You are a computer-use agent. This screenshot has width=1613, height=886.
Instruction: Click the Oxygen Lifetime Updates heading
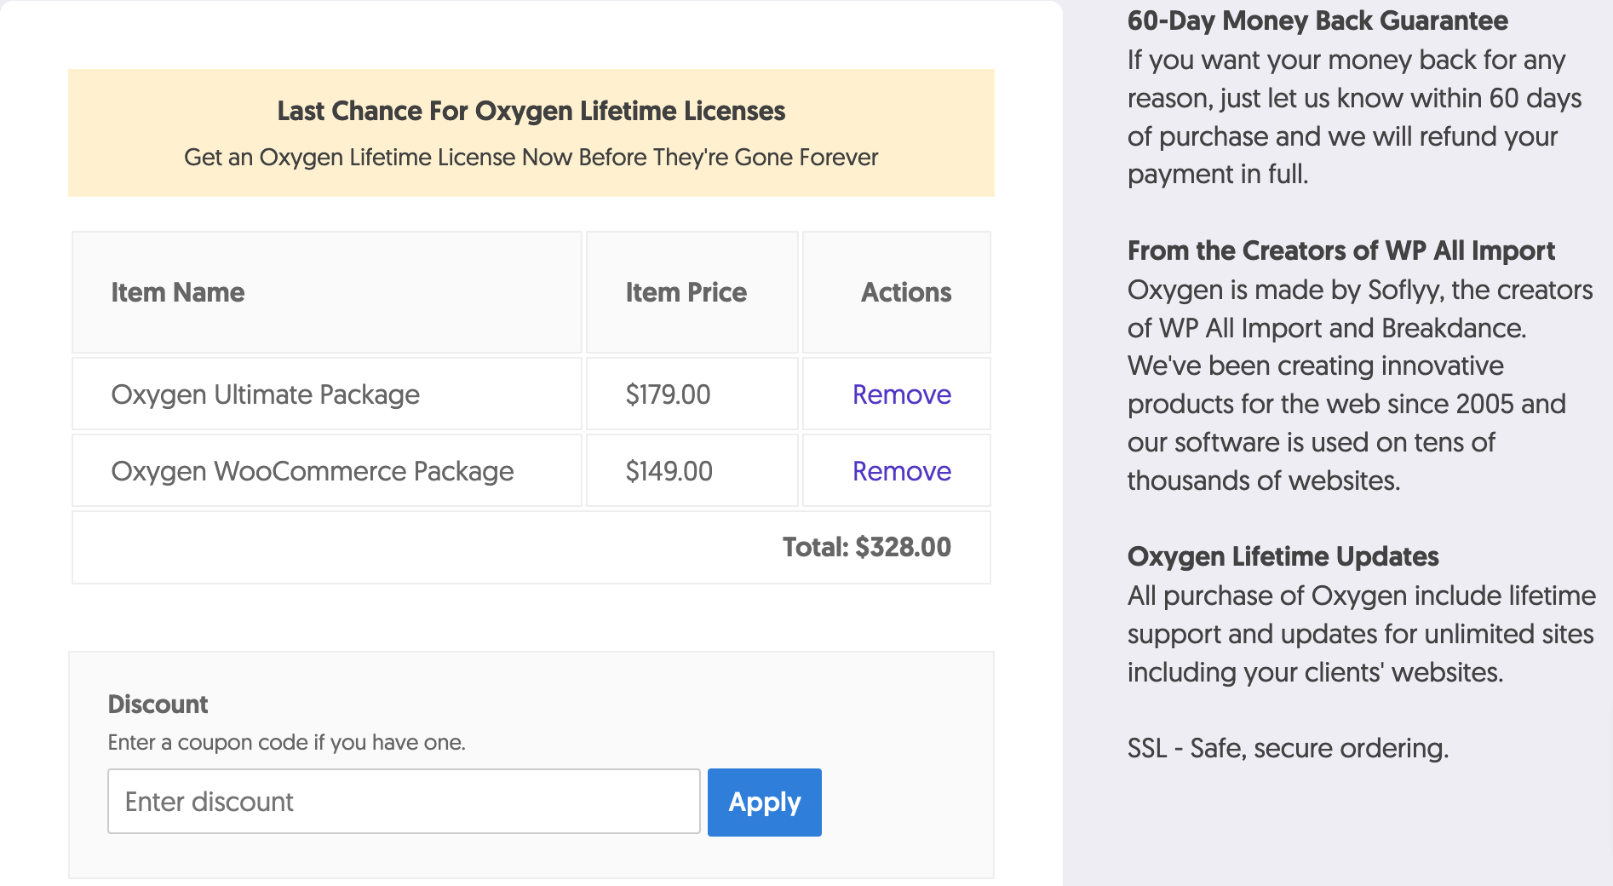[1283, 556]
